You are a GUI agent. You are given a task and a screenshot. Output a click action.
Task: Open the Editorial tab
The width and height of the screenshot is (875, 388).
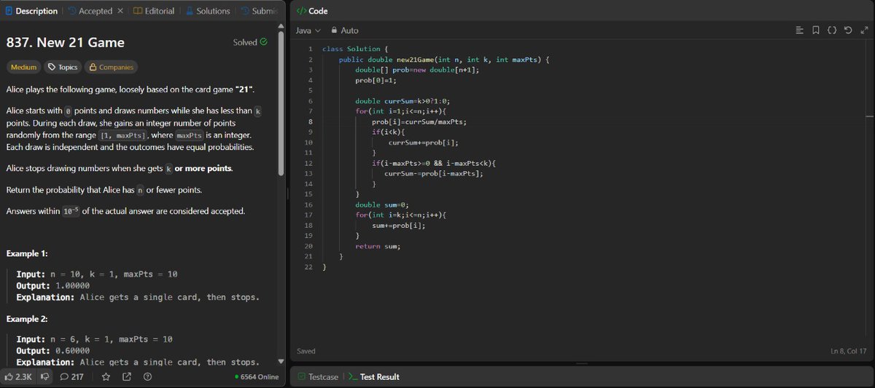(153, 11)
